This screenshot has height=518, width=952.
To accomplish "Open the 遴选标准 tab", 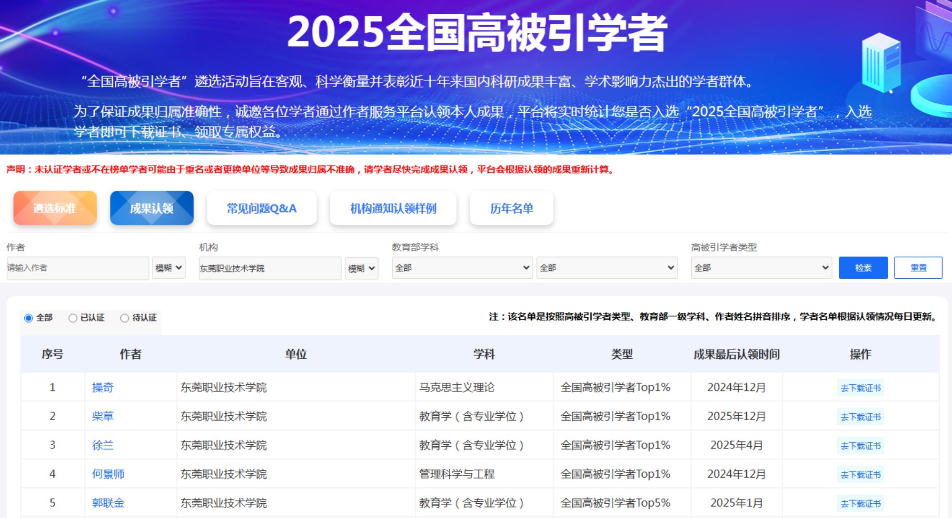I will coord(55,208).
